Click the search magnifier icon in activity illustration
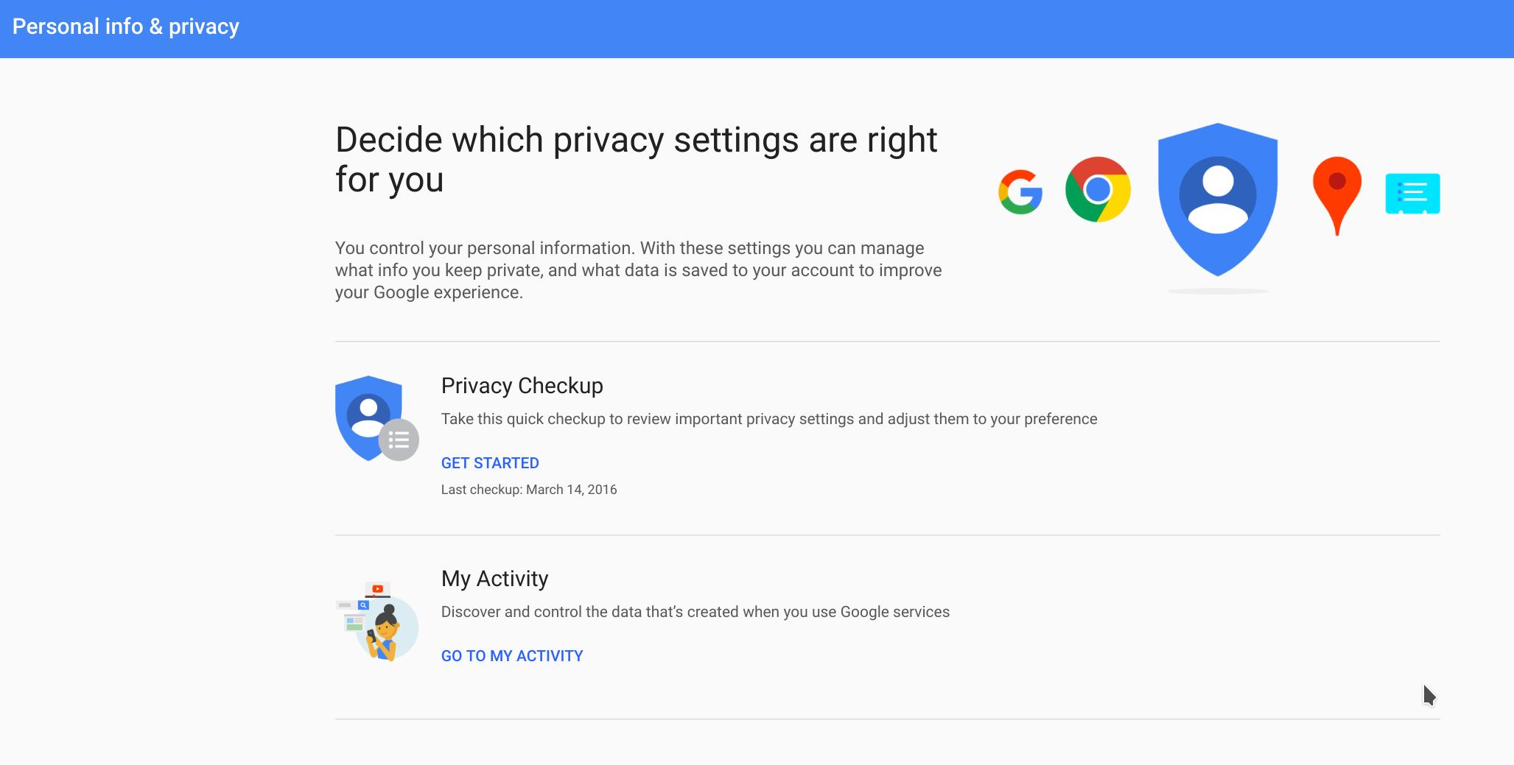This screenshot has width=1514, height=765. pyautogui.click(x=363, y=605)
